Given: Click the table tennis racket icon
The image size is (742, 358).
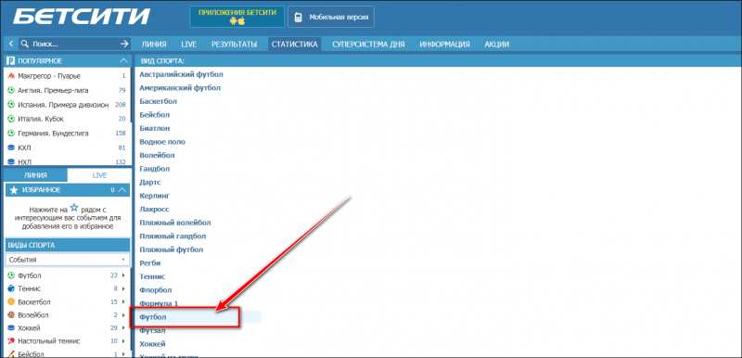Looking at the screenshot, I should (11, 341).
